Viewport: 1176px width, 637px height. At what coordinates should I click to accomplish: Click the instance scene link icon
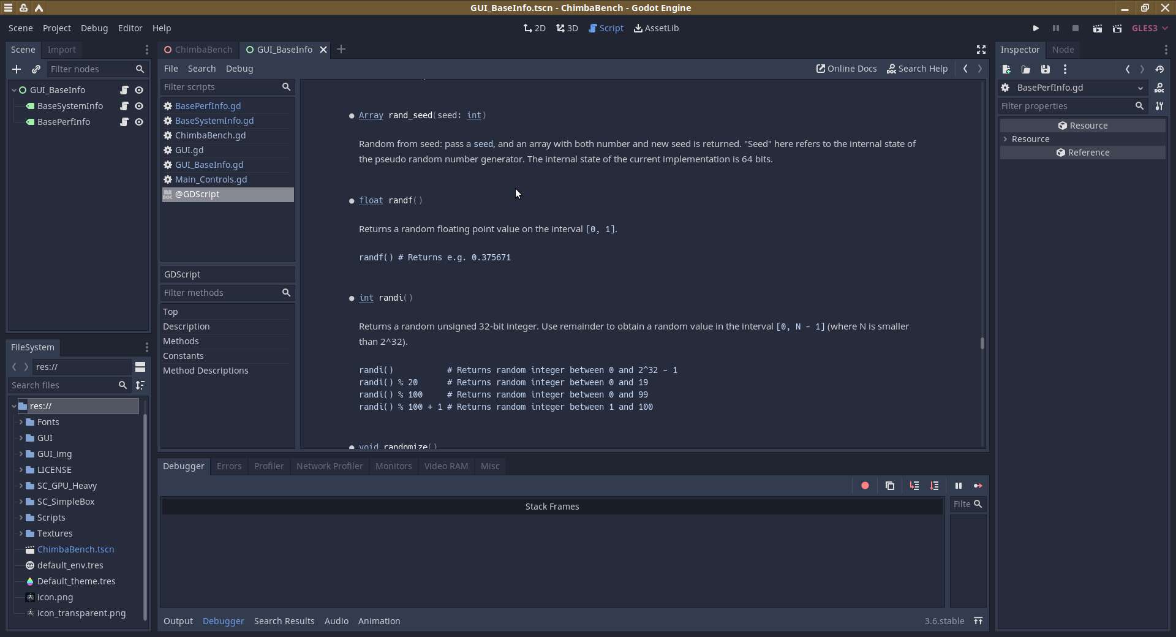tap(36, 69)
